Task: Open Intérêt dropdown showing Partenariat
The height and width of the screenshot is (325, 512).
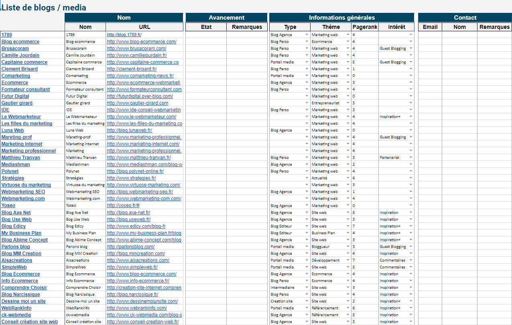Action: click(410, 158)
